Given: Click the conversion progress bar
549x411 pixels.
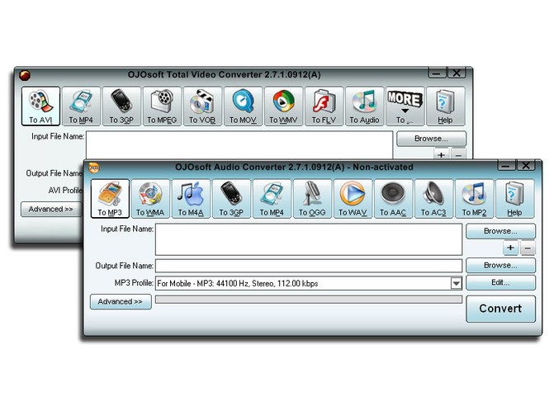Looking at the screenshot, I should tap(309, 300).
